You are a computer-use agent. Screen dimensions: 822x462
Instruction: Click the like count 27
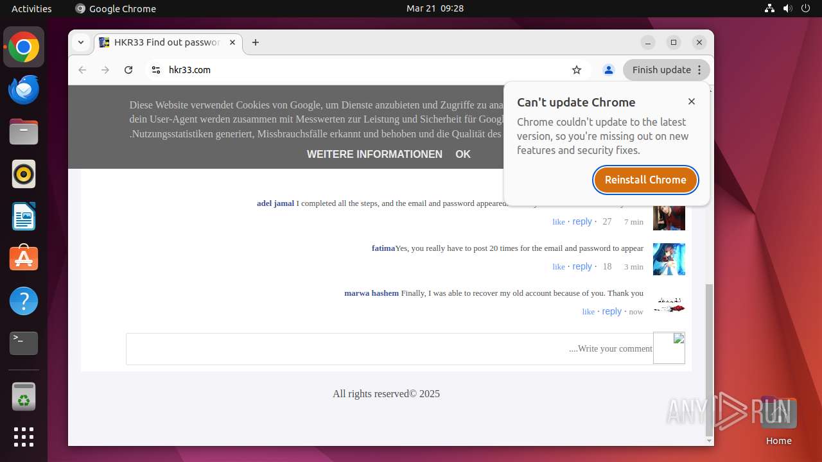tap(607, 222)
